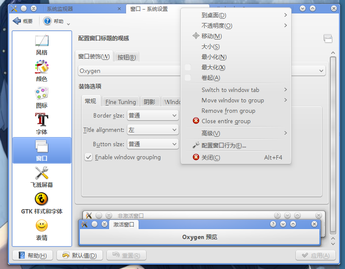Go back using the 概要 overview arrow
The image size is (345, 269).
(x=23, y=21)
